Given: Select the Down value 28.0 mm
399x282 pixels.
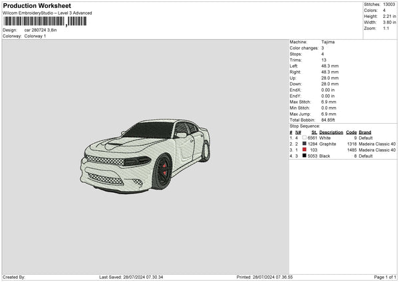Looking at the screenshot, I should (x=330, y=84).
